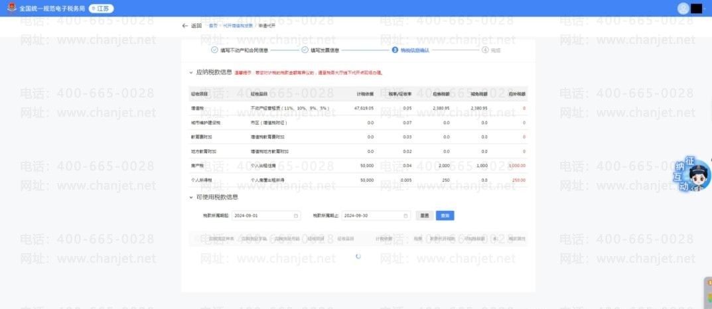Click the 0.005 tax rate cell

(x=406, y=180)
